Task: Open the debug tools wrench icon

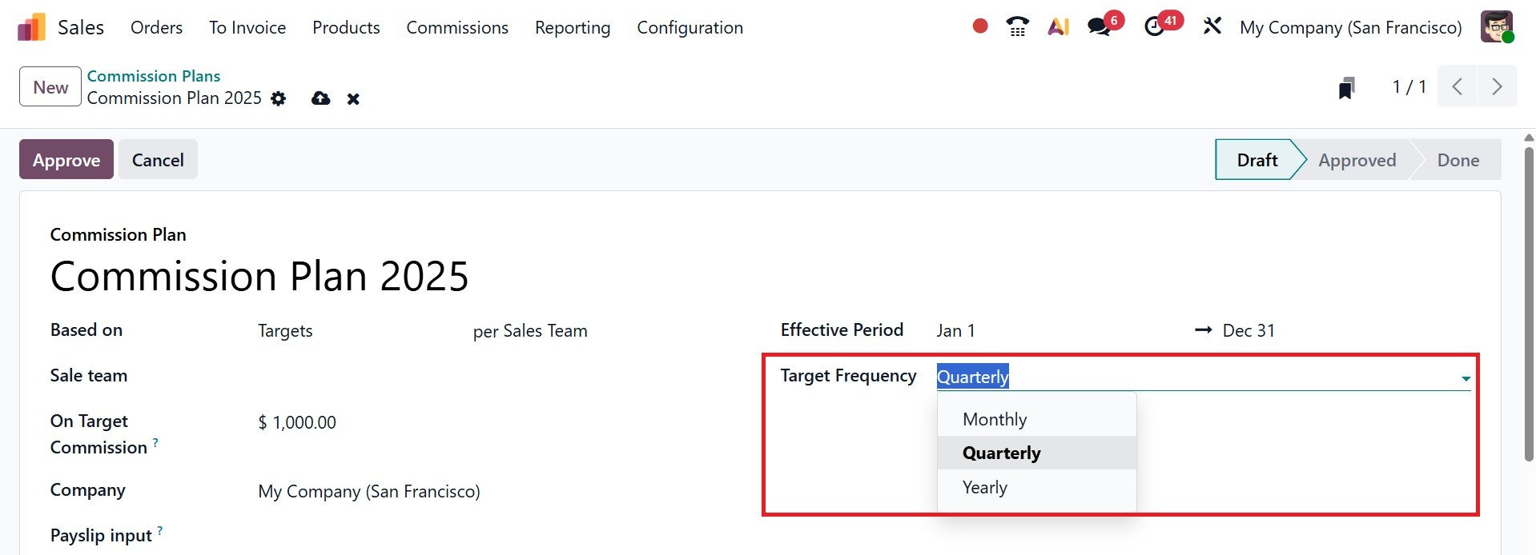Action: [x=1212, y=26]
